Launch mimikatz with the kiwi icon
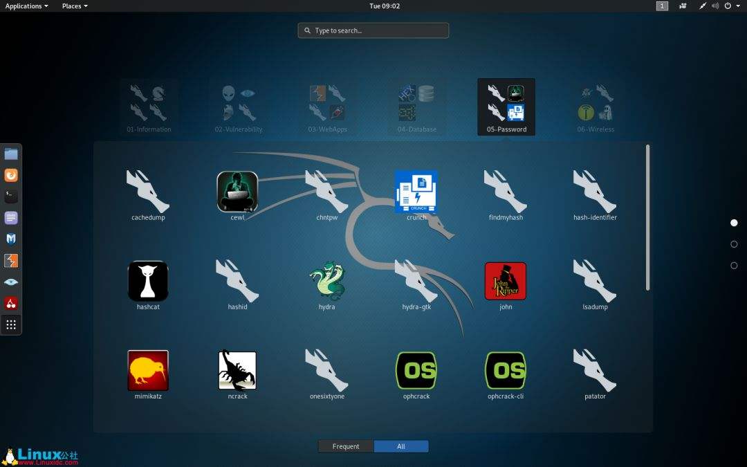The image size is (747, 467). (x=148, y=374)
